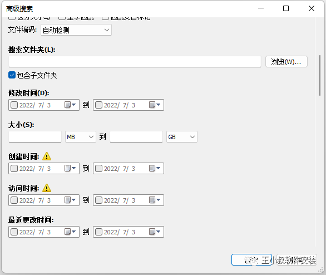Viewport: 326px width, 275px height.
Task: Enable the 访问时间 end date checkbox
Action: coord(99,200)
